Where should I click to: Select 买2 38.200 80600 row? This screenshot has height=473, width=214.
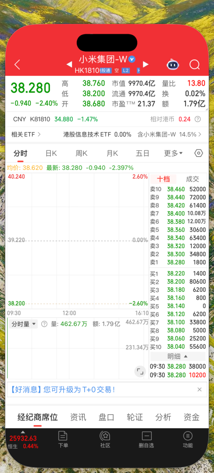(178, 282)
